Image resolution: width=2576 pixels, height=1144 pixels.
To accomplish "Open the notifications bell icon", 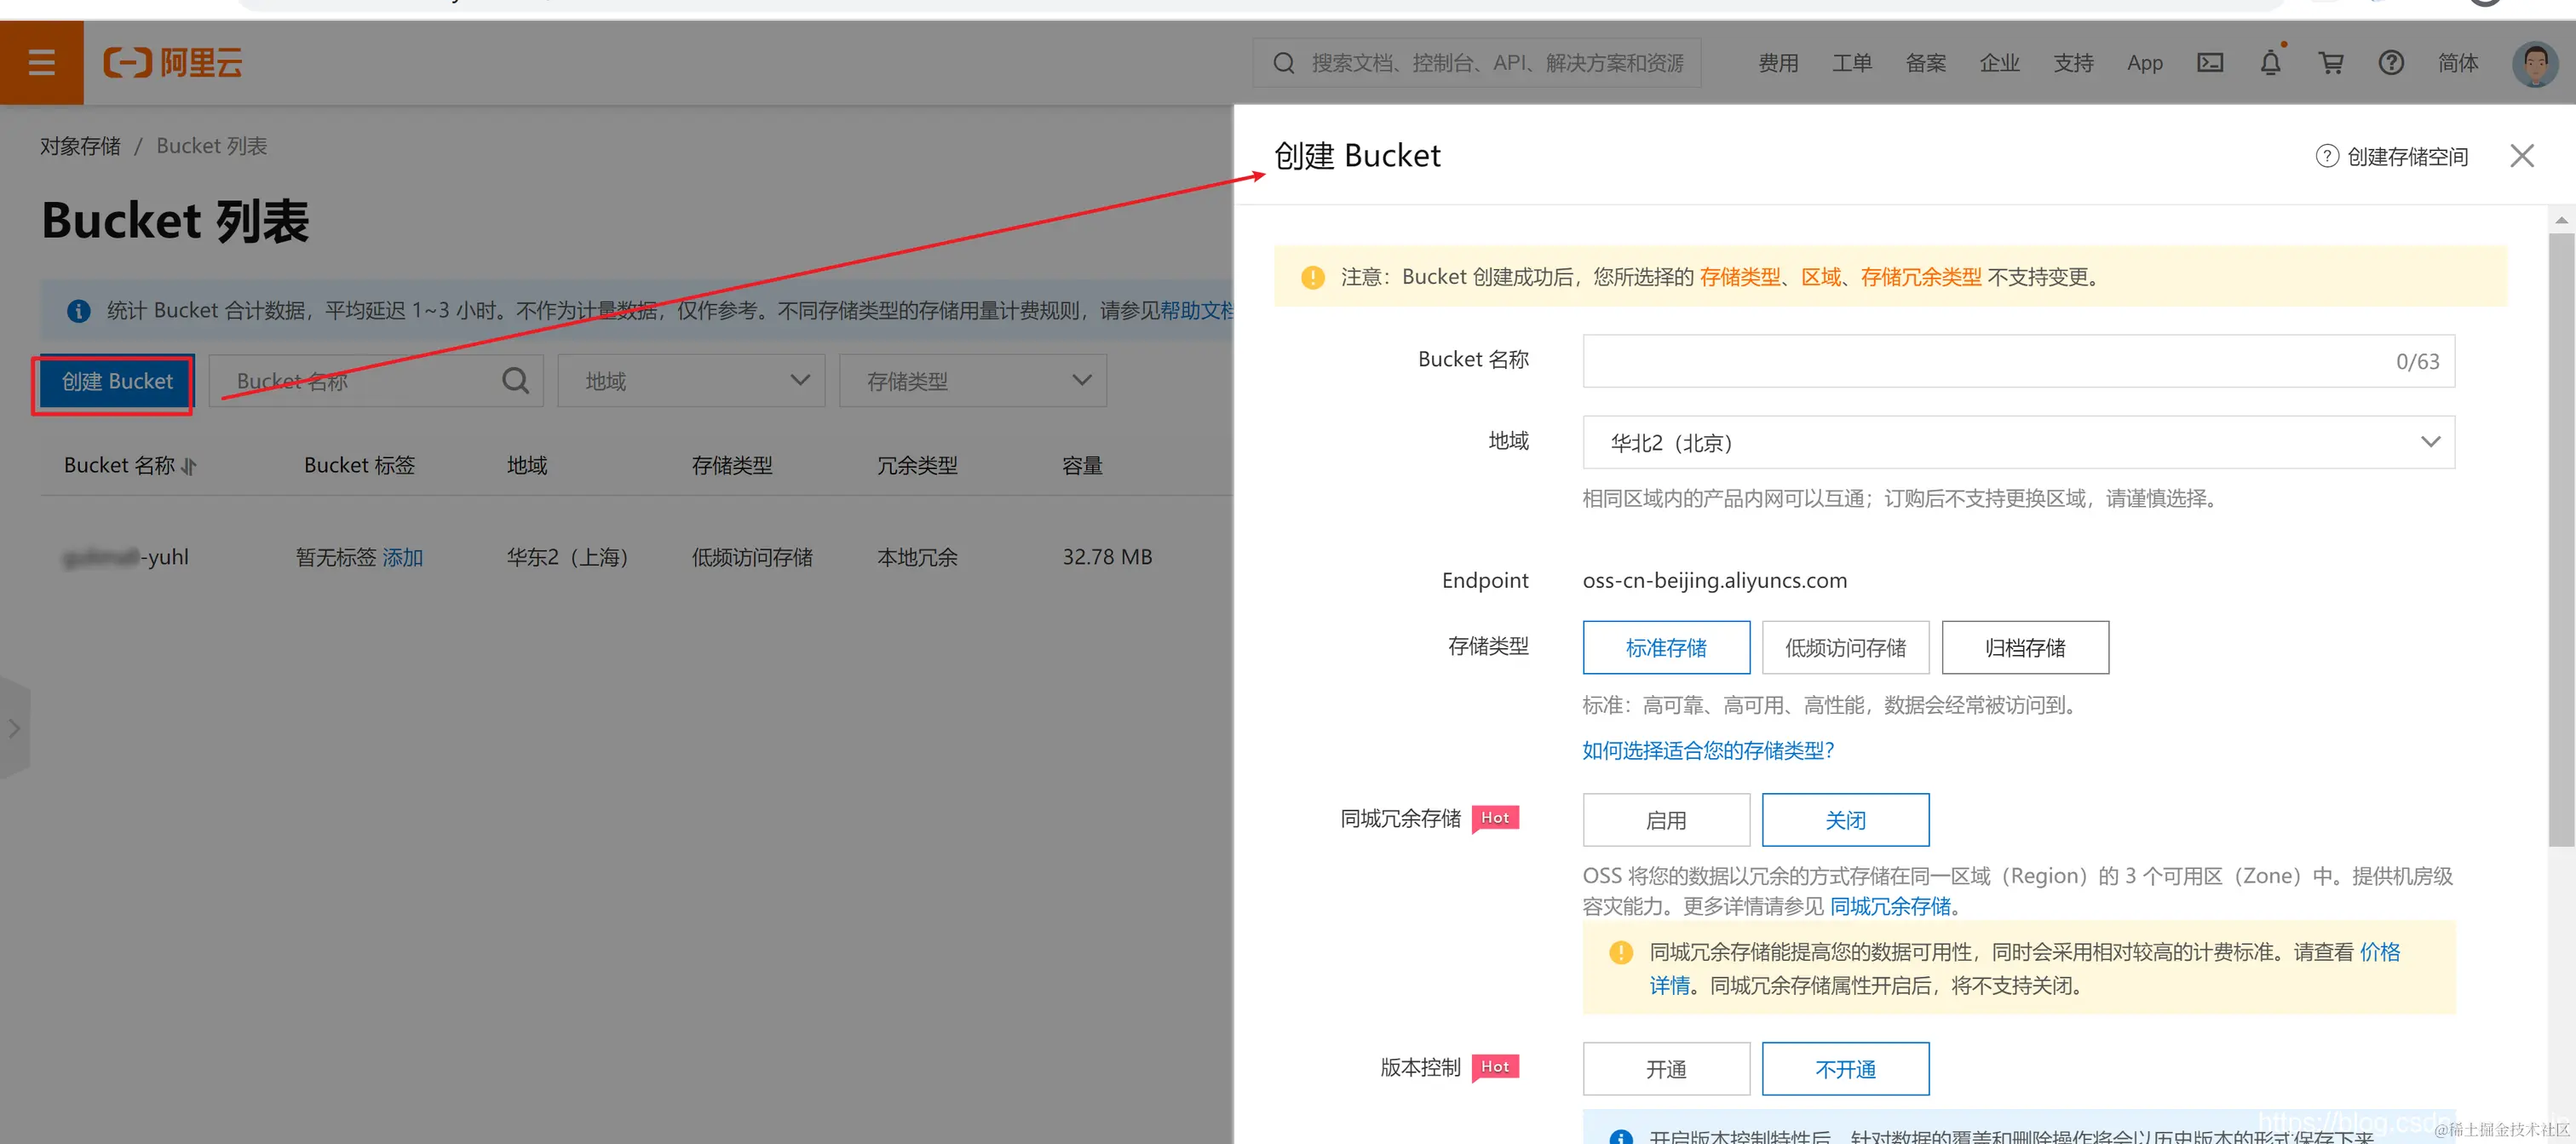I will pyautogui.click(x=2270, y=62).
